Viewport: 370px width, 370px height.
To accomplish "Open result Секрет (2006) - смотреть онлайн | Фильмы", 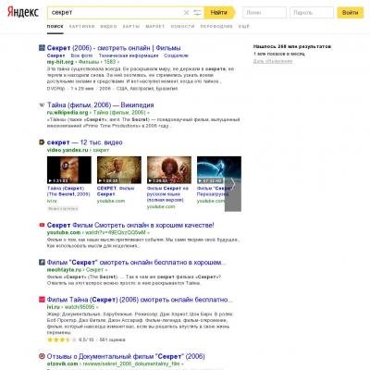I will pyautogui.click(x=114, y=48).
